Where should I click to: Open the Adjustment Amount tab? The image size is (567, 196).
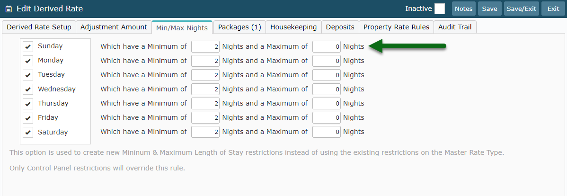[x=114, y=27]
